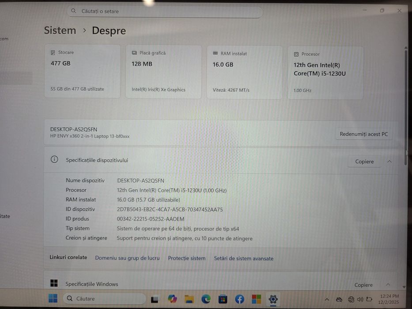This screenshot has height=309, width=412.
Task: Select Intel(R) Iris(R) Xe Graphics text
Action: coord(159,90)
